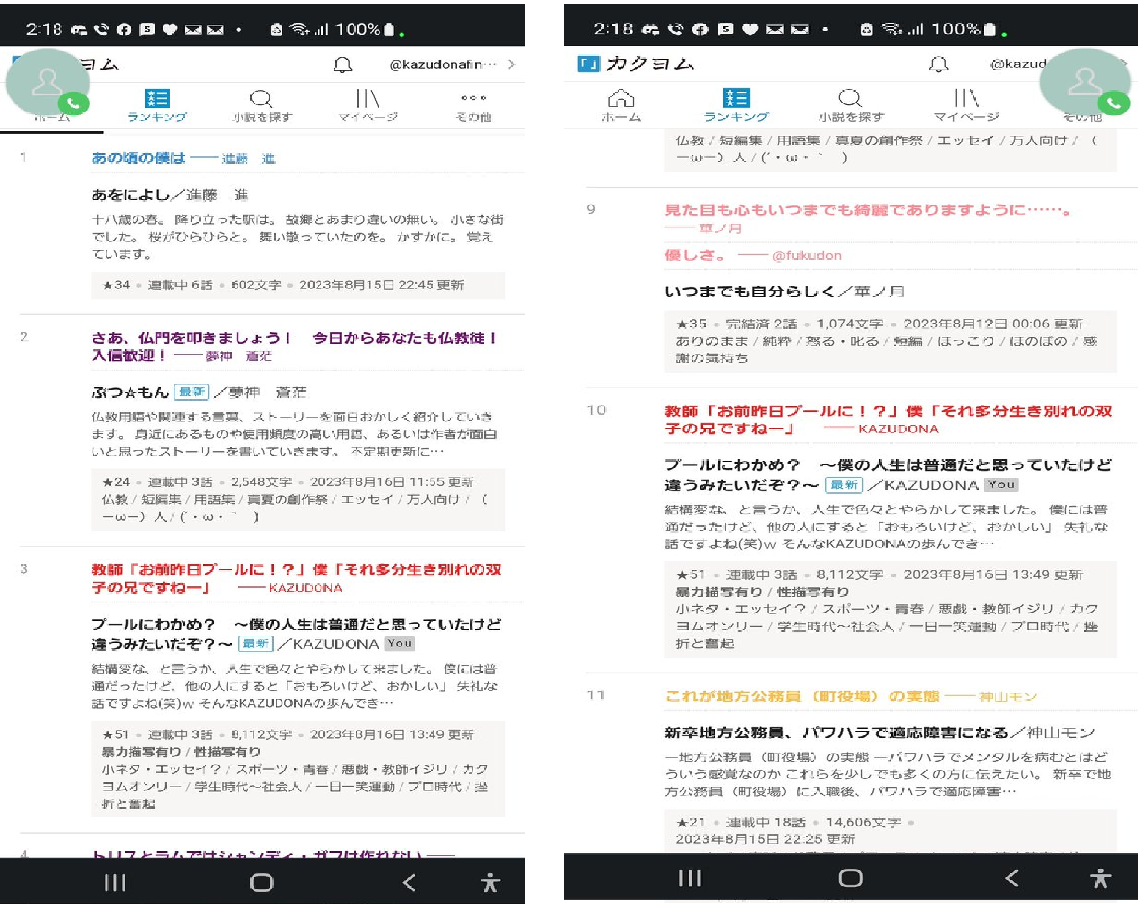
Task: Open 新卒地方公務員 novel title
Action: (x=836, y=733)
